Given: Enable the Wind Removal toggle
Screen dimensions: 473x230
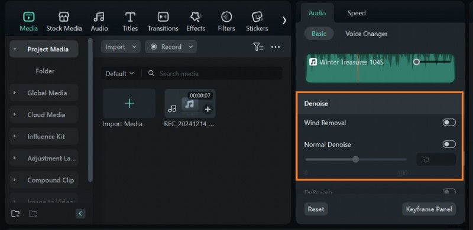Looking at the screenshot, I should pyautogui.click(x=449, y=123).
